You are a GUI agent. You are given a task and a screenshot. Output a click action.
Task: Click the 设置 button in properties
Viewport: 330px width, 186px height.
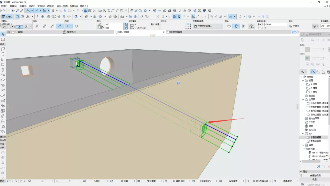click(x=315, y=180)
